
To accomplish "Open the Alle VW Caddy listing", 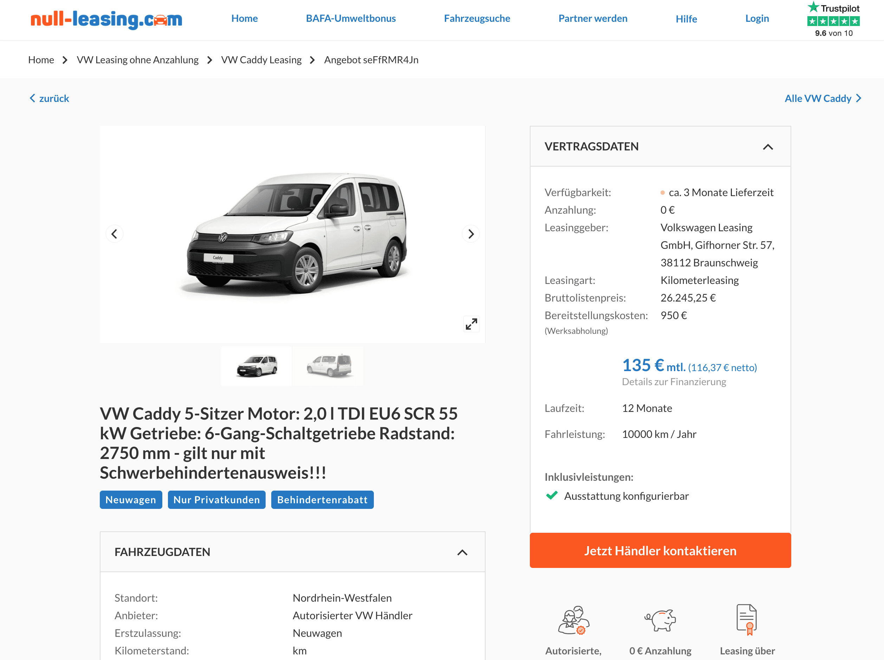I will pos(823,98).
